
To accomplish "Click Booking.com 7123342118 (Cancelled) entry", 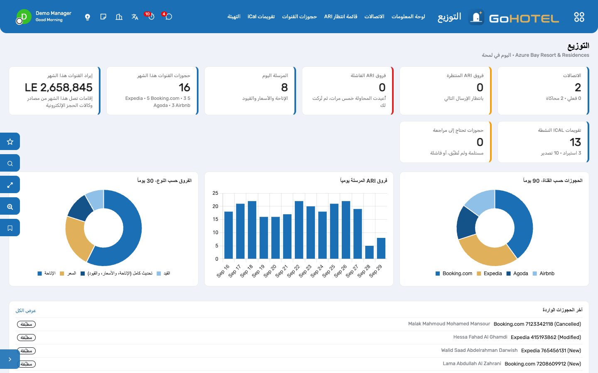I will pyautogui.click(x=537, y=324).
